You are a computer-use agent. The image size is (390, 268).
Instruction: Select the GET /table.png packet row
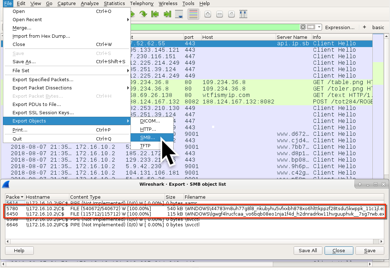(251, 82)
